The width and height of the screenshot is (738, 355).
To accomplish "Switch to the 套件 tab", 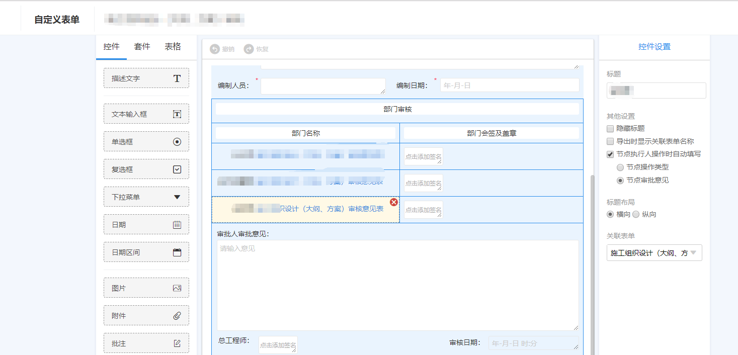I will click(x=142, y=46).
